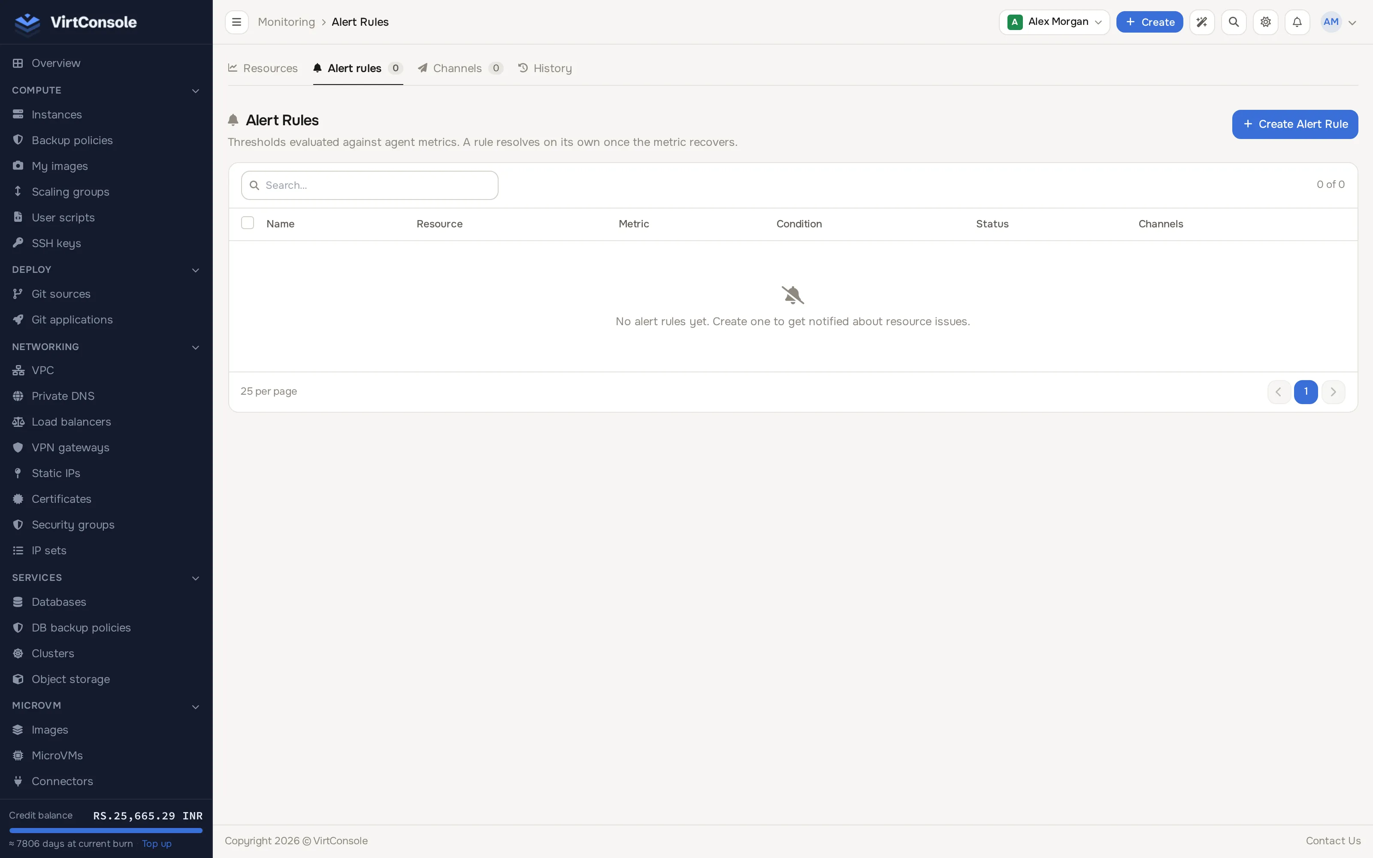The width and height of the screenshot is (1373, 858).
Task: Open settings gear in top bar
Action: coord(1265,22)
